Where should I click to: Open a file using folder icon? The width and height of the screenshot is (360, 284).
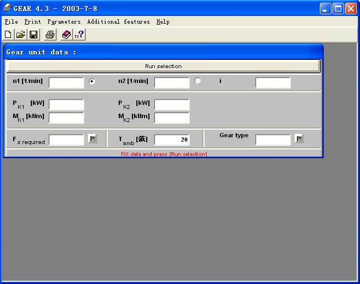(21, 35)
